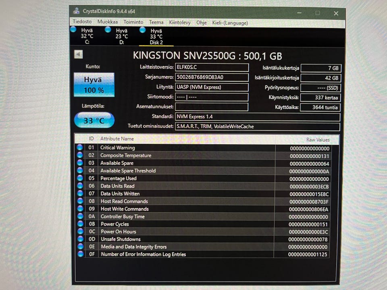
Task: Click the ID column header
Action: coord(91,139)
